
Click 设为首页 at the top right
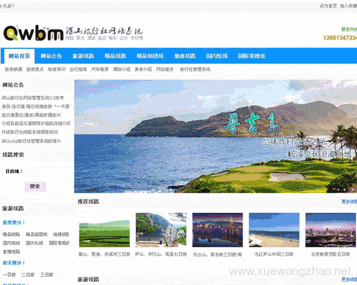click(328, 6)
